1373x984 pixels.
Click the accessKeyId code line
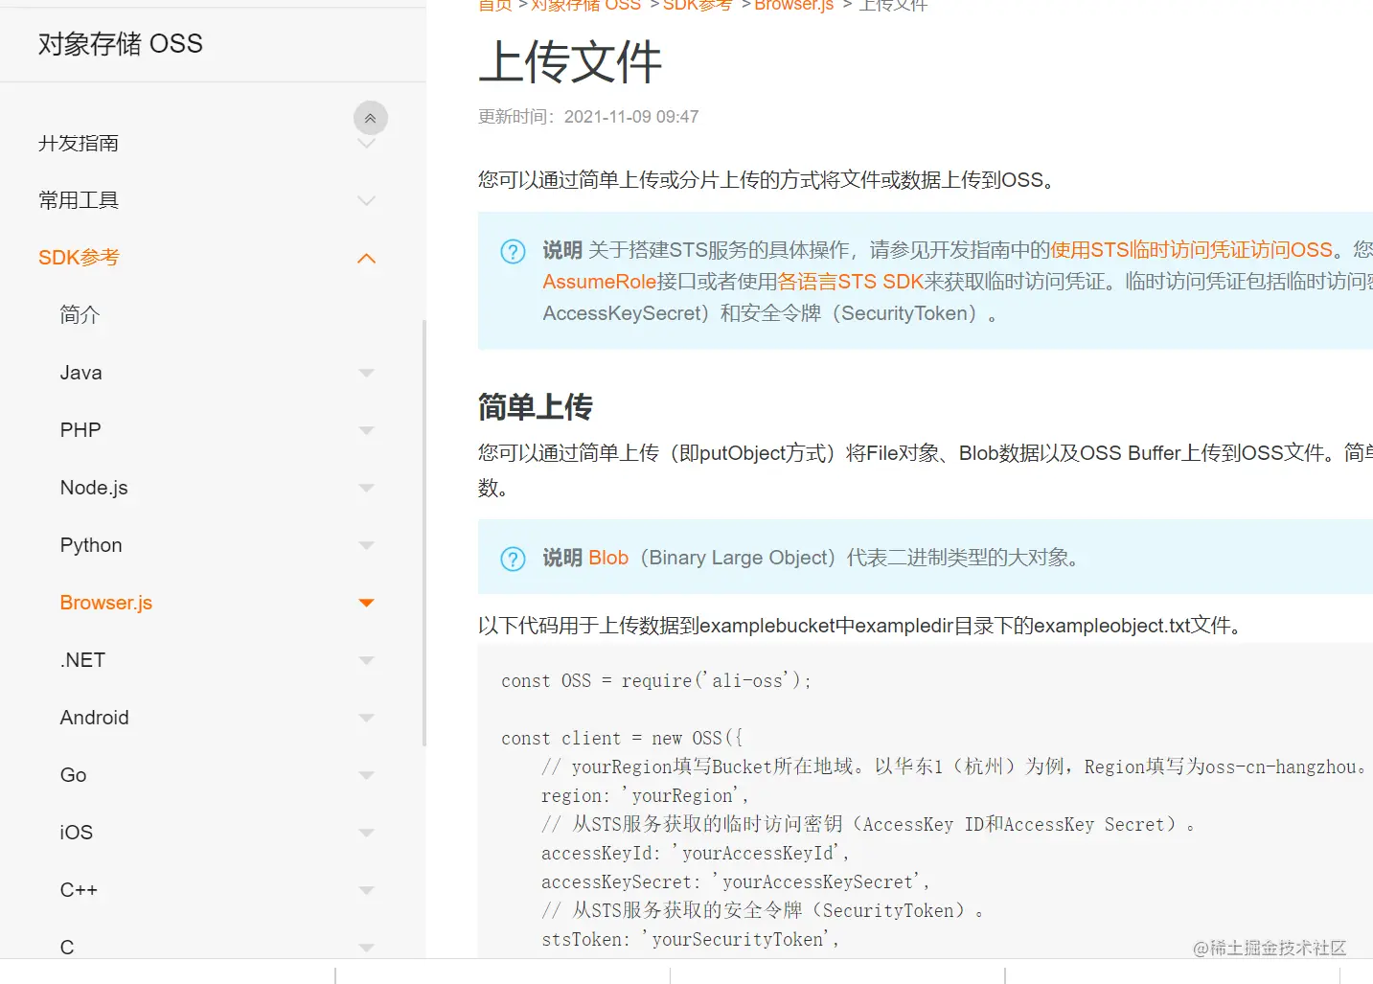(x=695, y=854)
